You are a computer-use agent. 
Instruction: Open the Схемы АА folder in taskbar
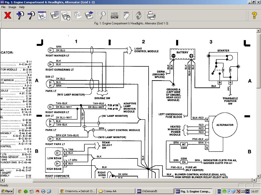[x=116, y=191]
